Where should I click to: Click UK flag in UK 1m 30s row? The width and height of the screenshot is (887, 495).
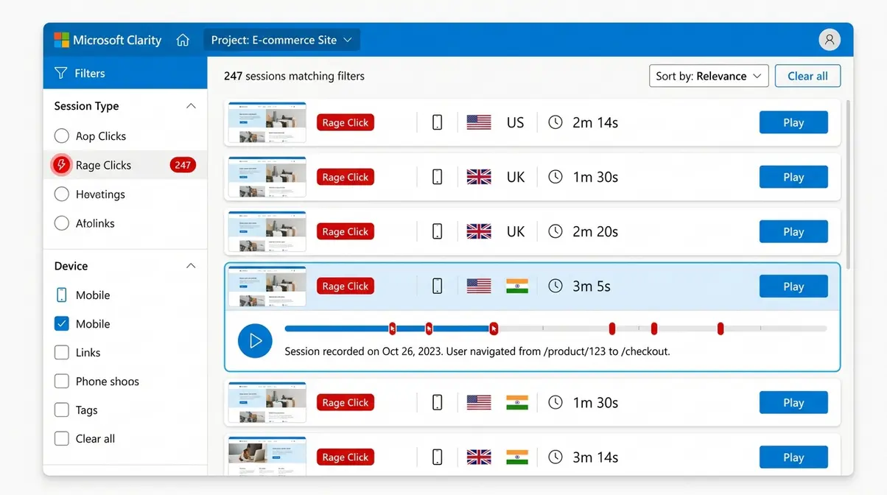[x=479, y=177]
